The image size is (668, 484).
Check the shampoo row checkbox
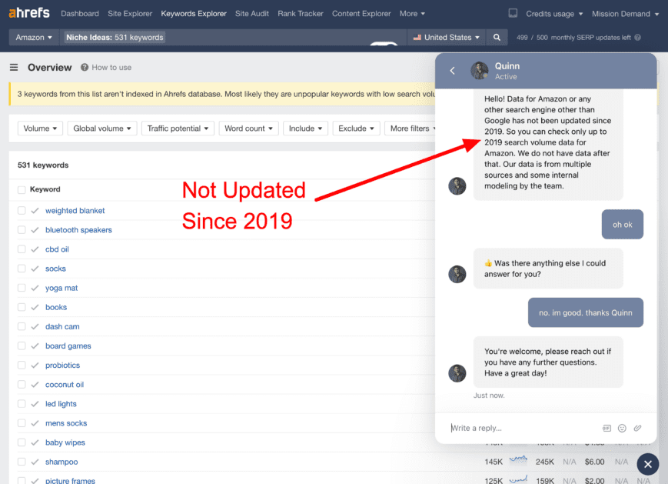point(22,462)
